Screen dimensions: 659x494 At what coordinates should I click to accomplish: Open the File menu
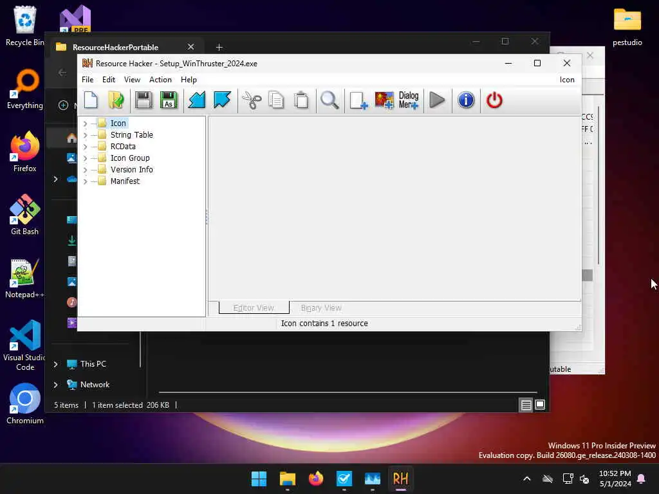[x=88, y=80]
